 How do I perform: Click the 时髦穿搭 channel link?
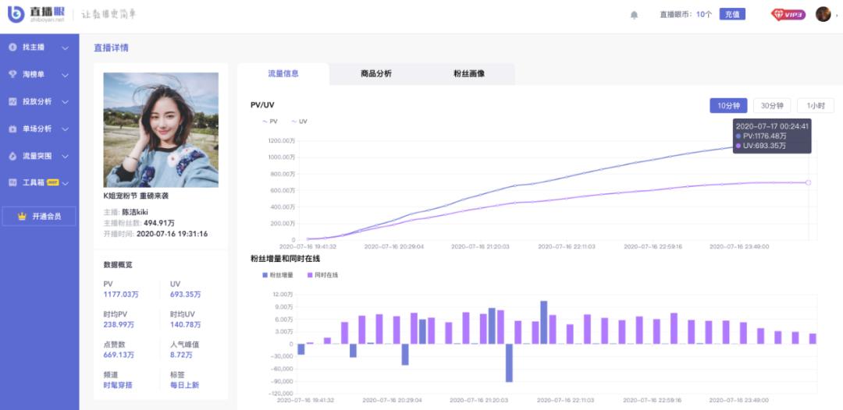pyautogui.click(x=119, y=385)
